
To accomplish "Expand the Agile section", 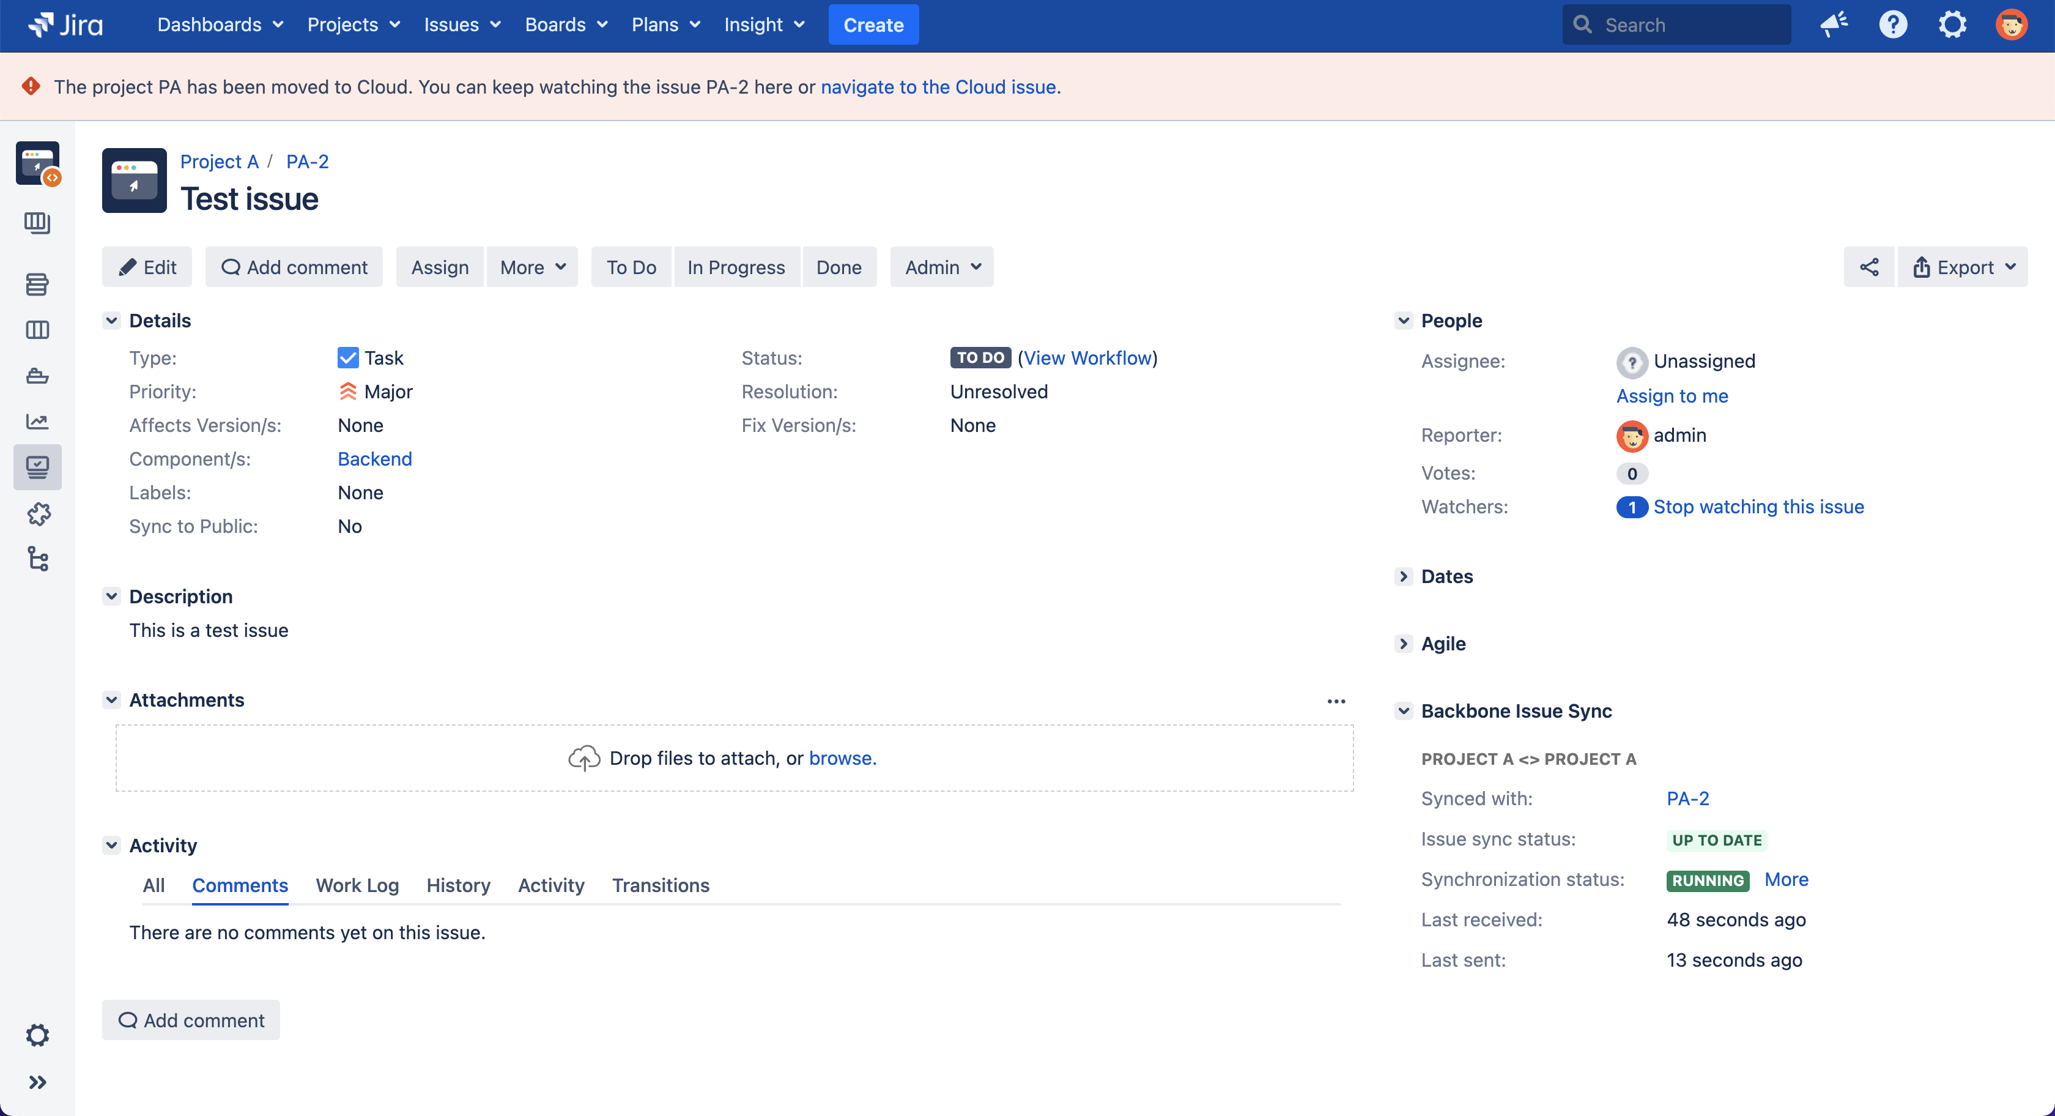I will coord(1403,644).
